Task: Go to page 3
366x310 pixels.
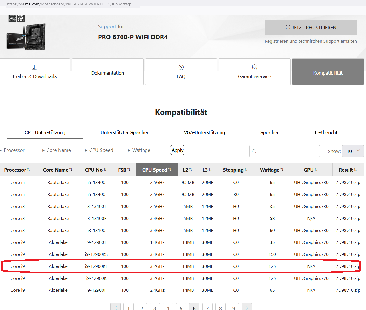Action: pyautogui.click(x=155, y=307)
